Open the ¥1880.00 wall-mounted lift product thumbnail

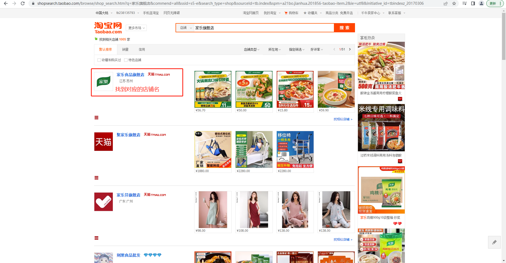coord(213,149)
